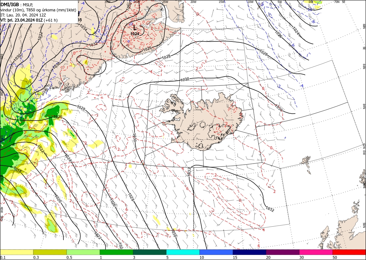Click the "0.3" legend value
Image resolution: width=366 pixels, height=260 pixels.
pyautogui.click(x=36, y=257)
